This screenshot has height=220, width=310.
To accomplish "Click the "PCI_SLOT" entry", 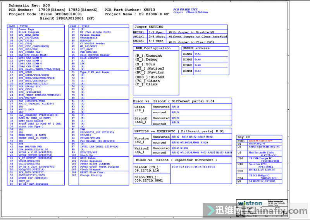I will 86,49.
